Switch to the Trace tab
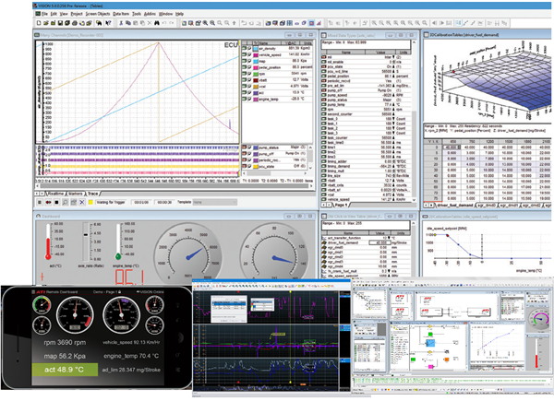 click(93, 194)
